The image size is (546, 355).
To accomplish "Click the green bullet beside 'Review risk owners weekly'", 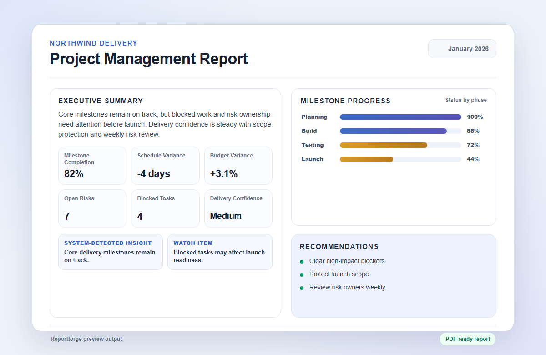I will point(302,288).
